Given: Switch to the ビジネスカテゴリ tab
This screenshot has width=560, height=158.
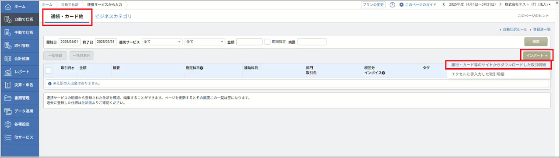Looking at the screenshot, I should pos(113,16).
